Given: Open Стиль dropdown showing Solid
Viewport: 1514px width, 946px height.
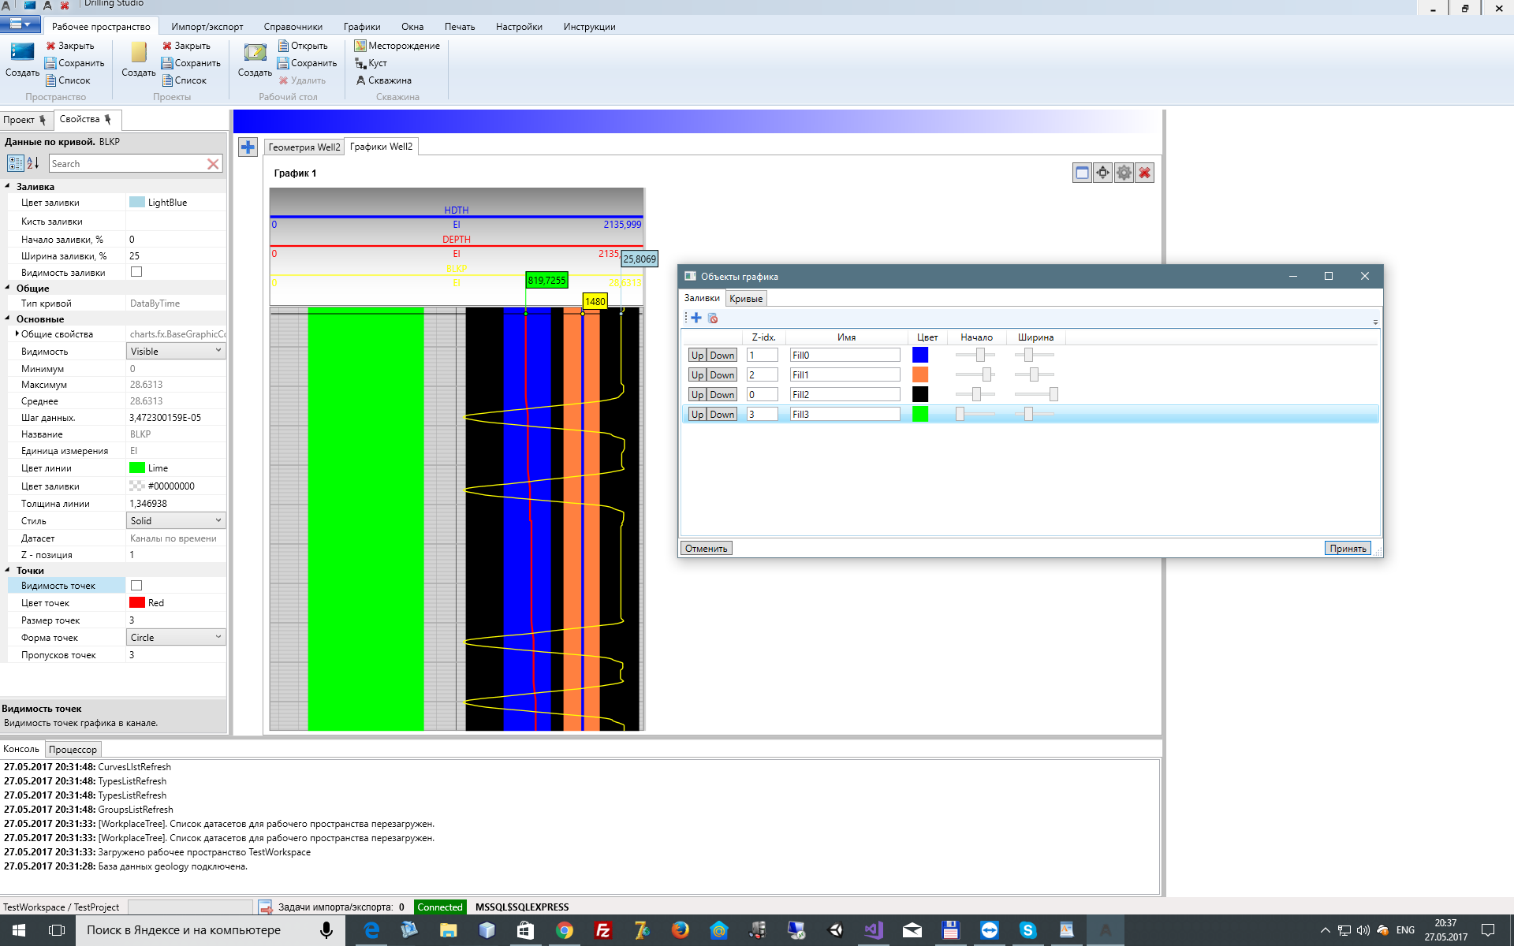Looking at the screenshot, I should (x=176, y=520).
